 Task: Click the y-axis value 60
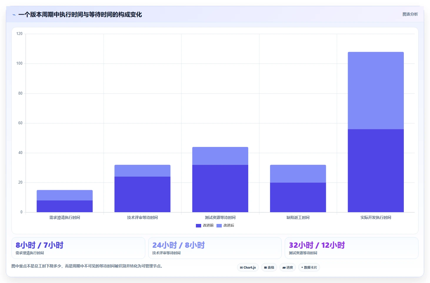(20, 123)
